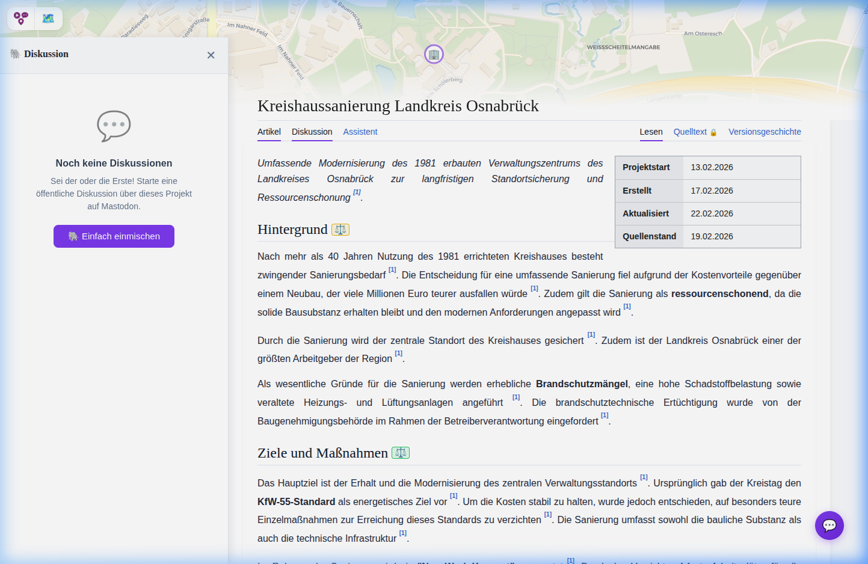
Task: Open the floating chat bubble in bottom-right corner
Action: [x=830, y=526]
